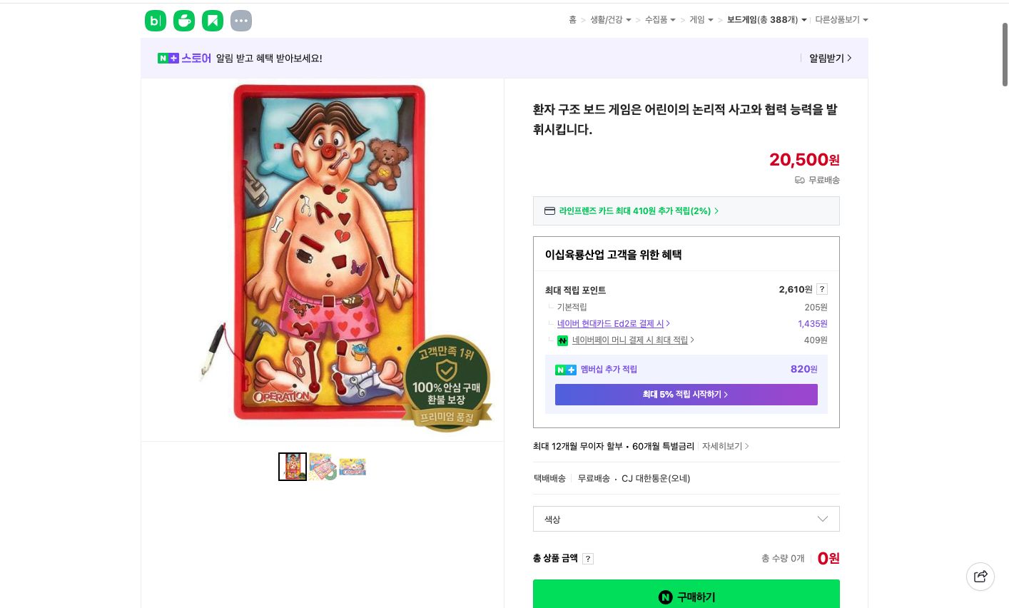Open the gray more-options ellipsis icon

coord(241,21)
